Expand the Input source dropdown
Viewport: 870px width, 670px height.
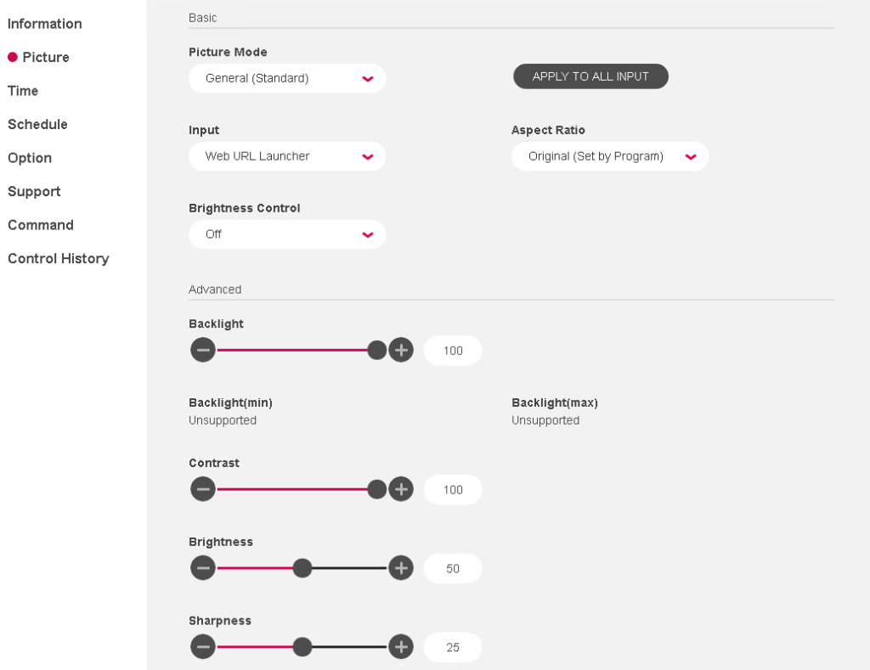pyautogui.click(x=286, y=156)
